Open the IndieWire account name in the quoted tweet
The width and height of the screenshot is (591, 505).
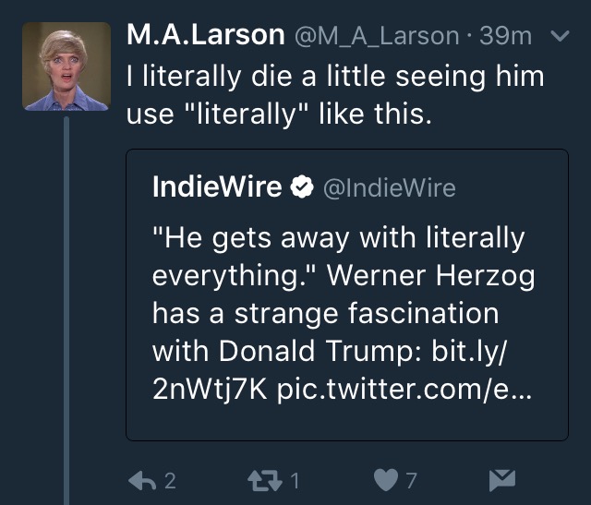click(x=217, y=187)
